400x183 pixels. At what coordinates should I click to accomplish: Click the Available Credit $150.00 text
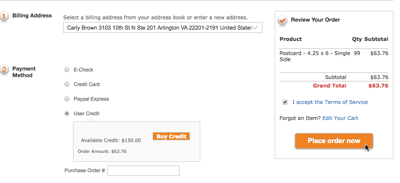(111, 141)
